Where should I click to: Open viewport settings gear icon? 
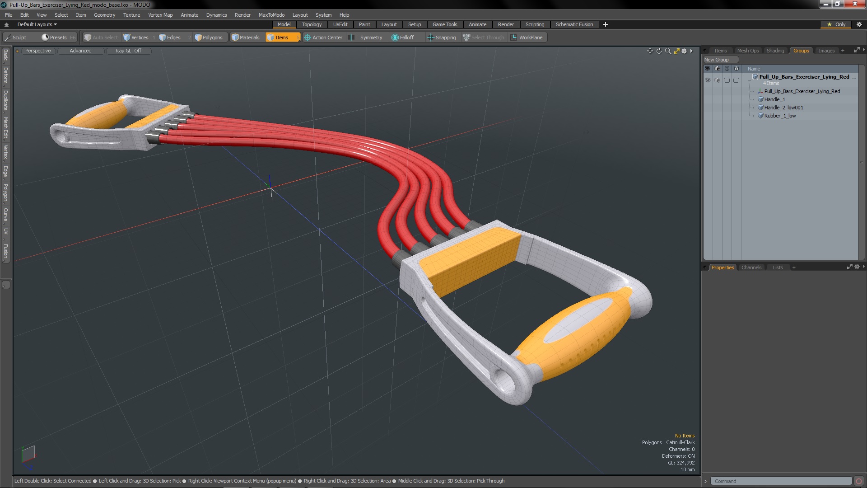click(684, 51)
